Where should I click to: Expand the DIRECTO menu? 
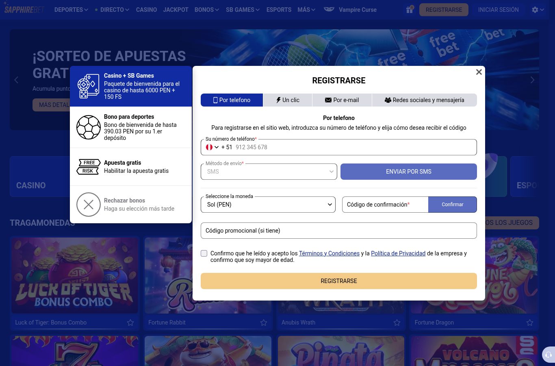coord(115,9)
